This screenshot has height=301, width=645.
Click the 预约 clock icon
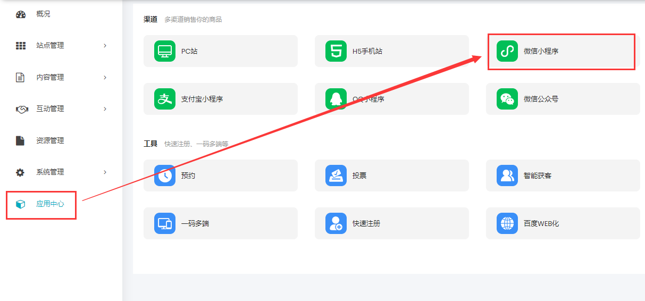pyautogui.click(x=165, y=175)
